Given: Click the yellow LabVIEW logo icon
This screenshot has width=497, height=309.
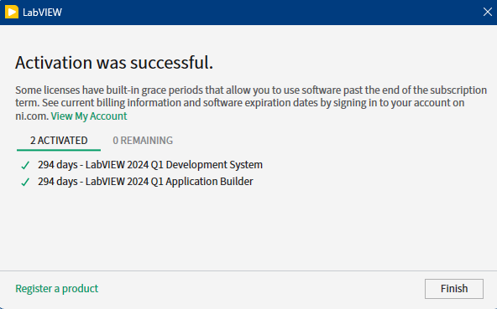Looking at the screenshot, I should (x=12, y=12).
